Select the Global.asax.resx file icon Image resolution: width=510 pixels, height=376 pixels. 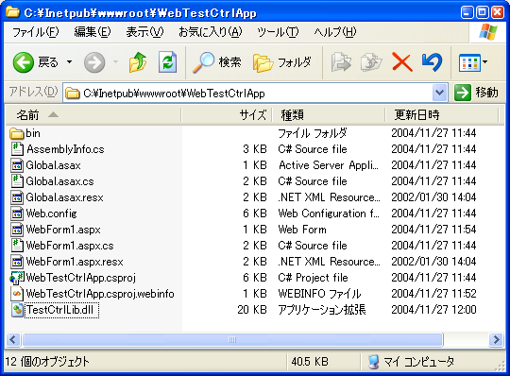coord(17,197)
